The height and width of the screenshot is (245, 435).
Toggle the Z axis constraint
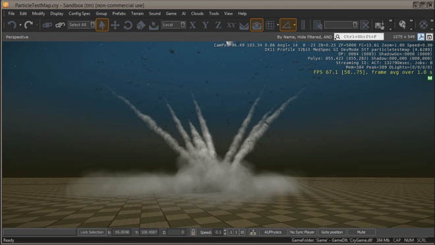tap(218, 25)
